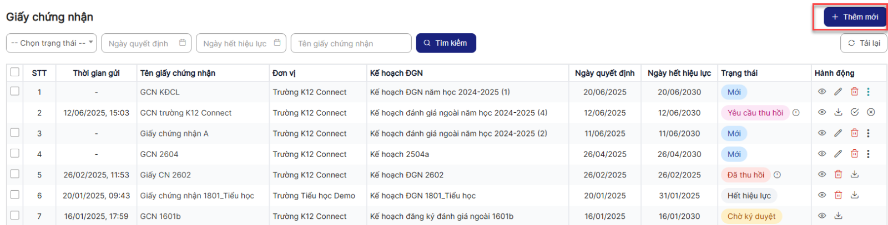Download the GCN trường K12 Connect certificate
888x225 pixels.
pos(838,112)
